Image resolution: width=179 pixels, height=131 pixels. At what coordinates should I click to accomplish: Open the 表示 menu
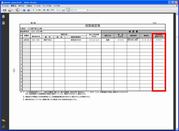[x=21, y=6]
